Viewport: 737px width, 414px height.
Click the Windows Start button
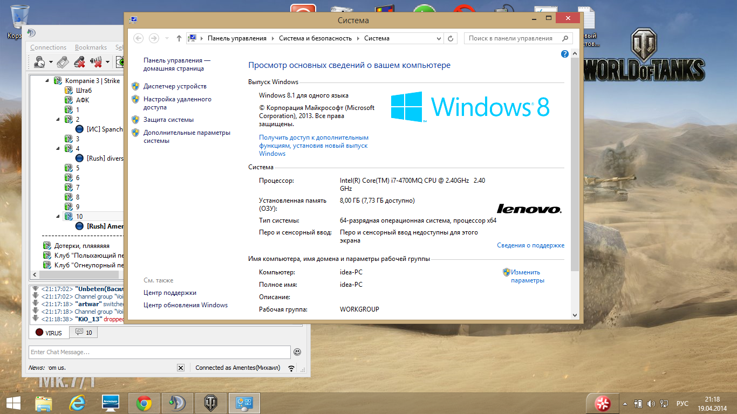click(x=13, y=403)
